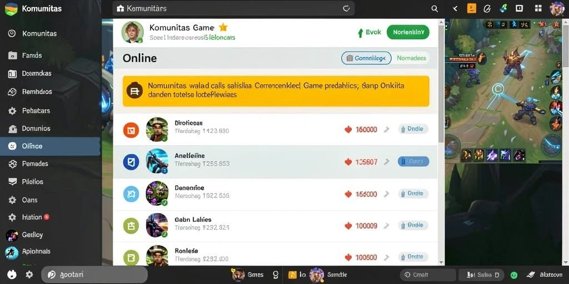Click the green round icon in bottom bar
Screen dimensions: 569x284
click(513, 275)
